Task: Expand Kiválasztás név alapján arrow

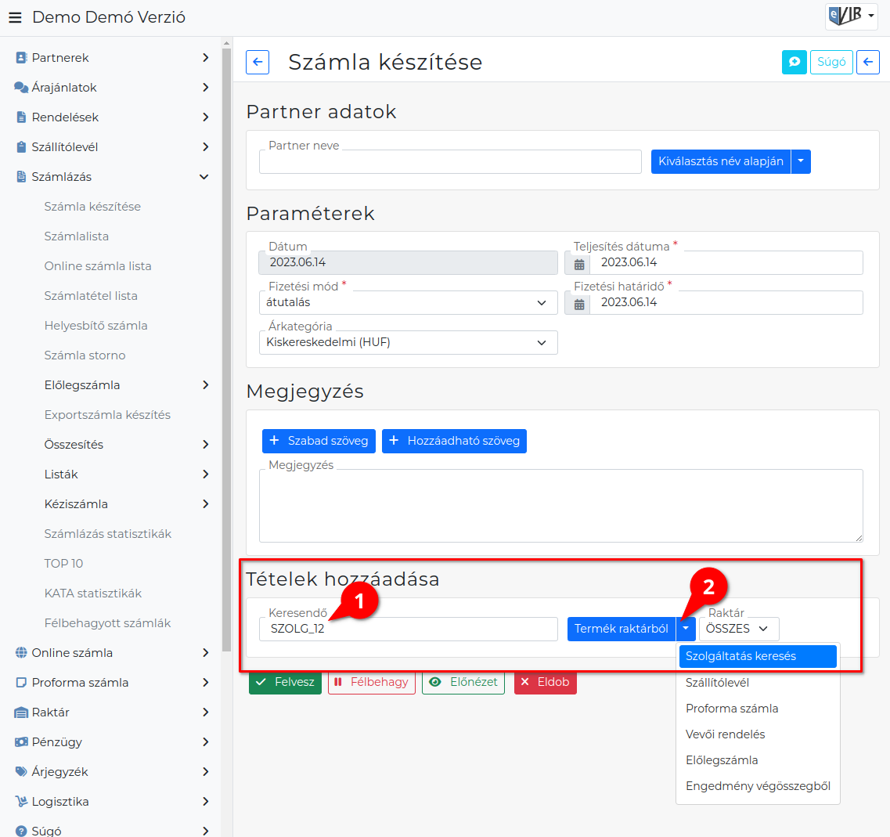Action: pos(801,161)
